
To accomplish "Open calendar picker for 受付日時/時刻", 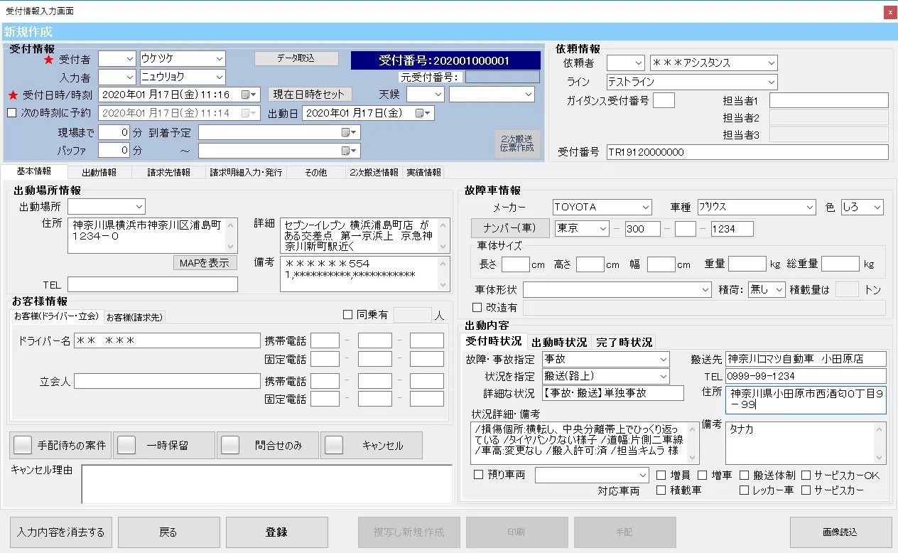I will [x=246, y=95].
